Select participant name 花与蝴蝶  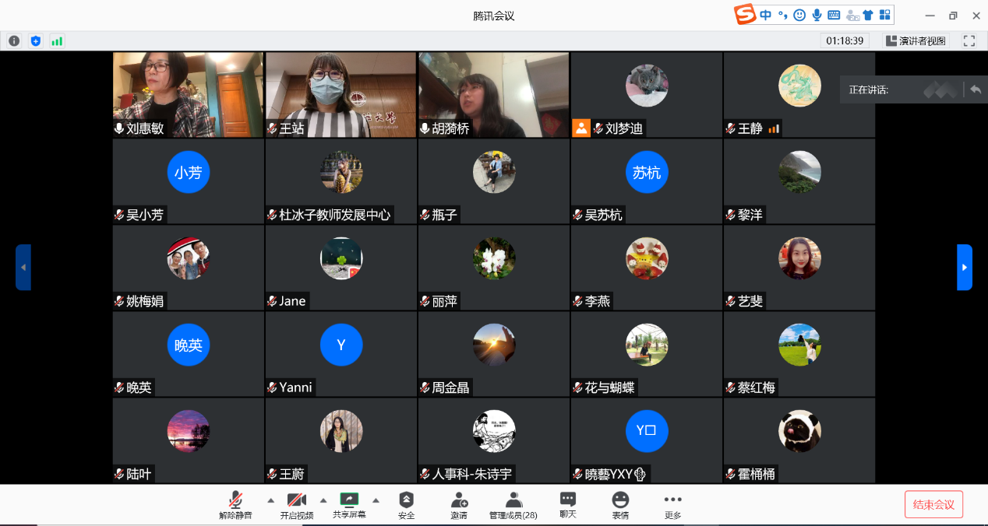(x=610, y=387)
